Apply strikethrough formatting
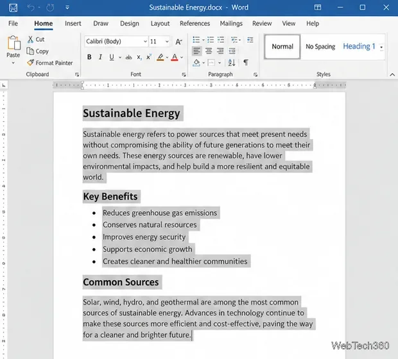The width and height of the screenshot is (398, 359). coord(128,57)
